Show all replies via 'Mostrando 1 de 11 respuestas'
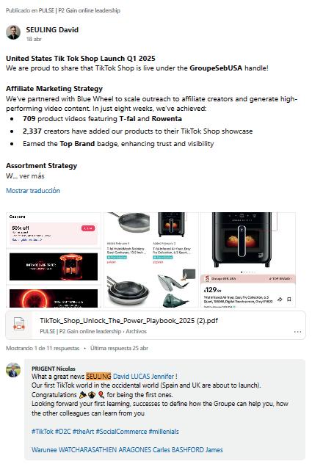Viewport: 312px width, 464px height. coord(43,348)
